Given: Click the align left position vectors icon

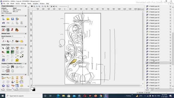Looking at the screenshot, I should coord(3,67).
